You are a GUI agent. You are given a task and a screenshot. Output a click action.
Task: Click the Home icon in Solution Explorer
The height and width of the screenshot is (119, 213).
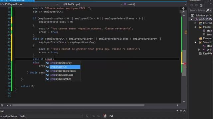tap(201, 5)
